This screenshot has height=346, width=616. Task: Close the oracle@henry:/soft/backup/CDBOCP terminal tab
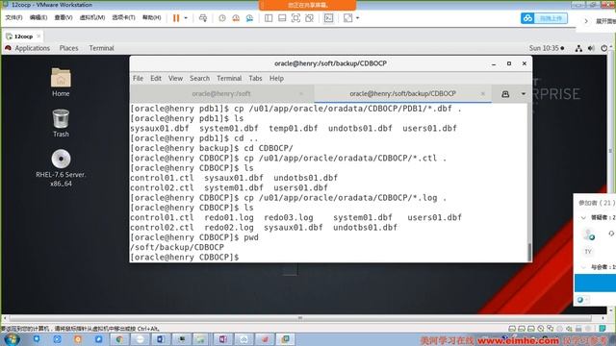[x=483, y=94]
